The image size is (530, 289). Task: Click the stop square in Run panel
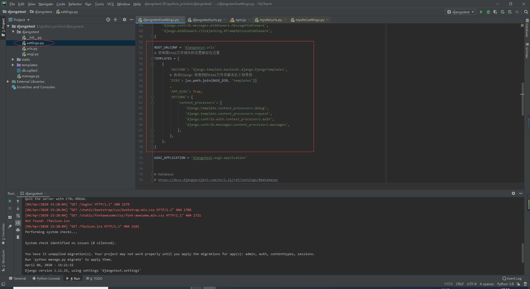click(10, 208)
